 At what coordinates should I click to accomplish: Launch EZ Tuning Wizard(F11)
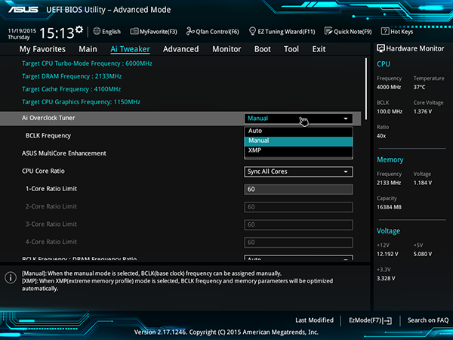coord(282,32)
